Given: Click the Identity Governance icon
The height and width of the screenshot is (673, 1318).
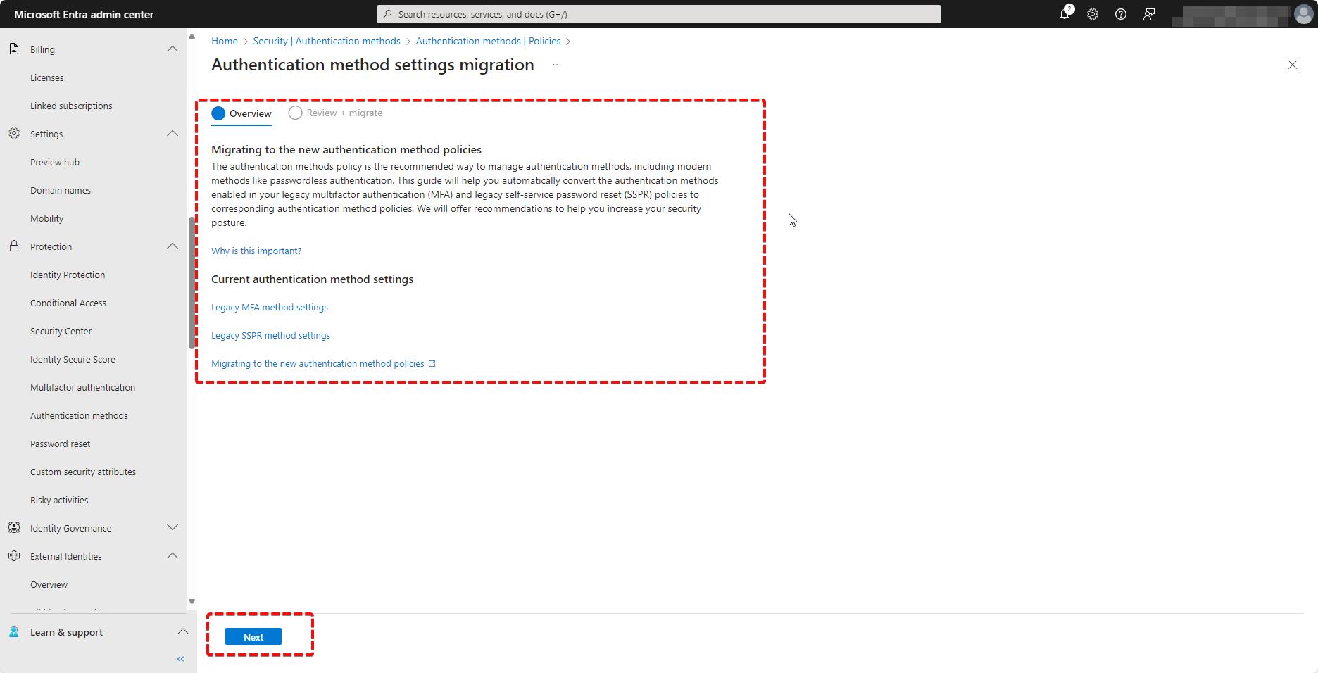Looking at the screenshot, I should tap(14, 528).
